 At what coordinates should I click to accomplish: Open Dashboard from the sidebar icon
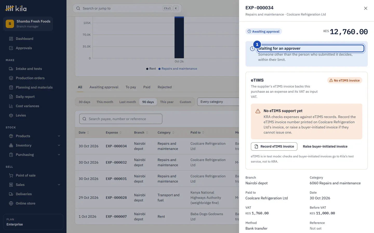click(11, 39)
